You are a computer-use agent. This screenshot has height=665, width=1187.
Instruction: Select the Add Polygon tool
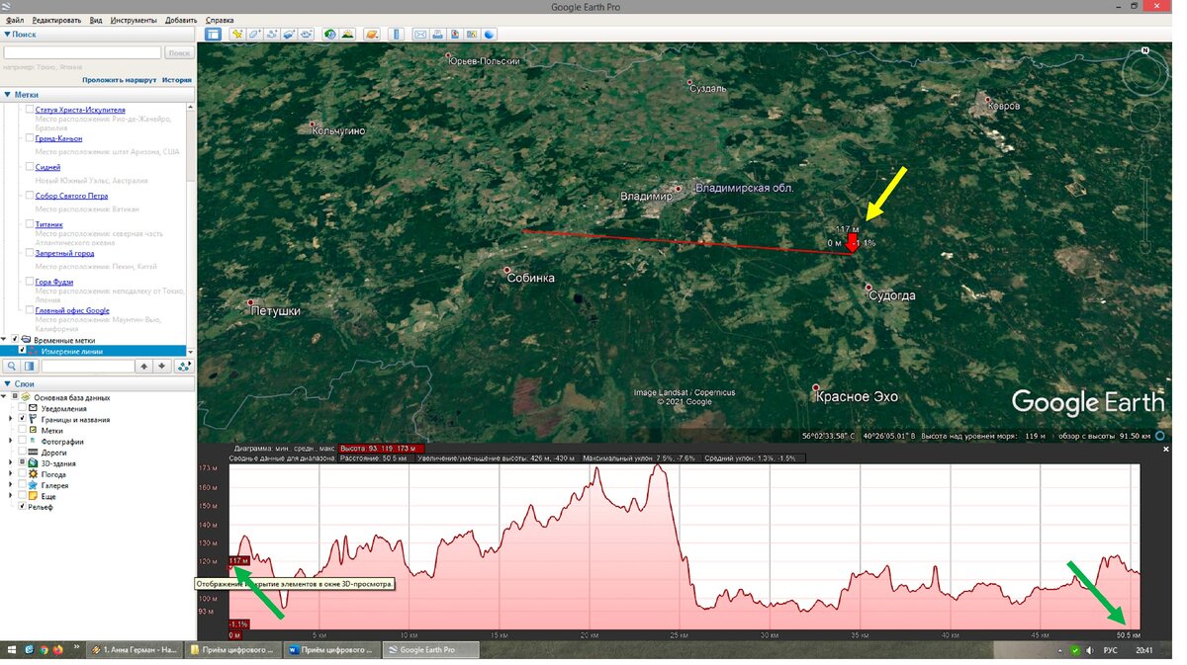point(254,34)
